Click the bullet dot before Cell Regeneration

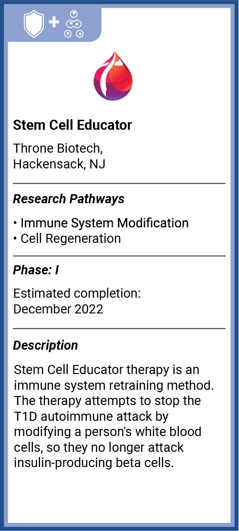coord(15,239)
